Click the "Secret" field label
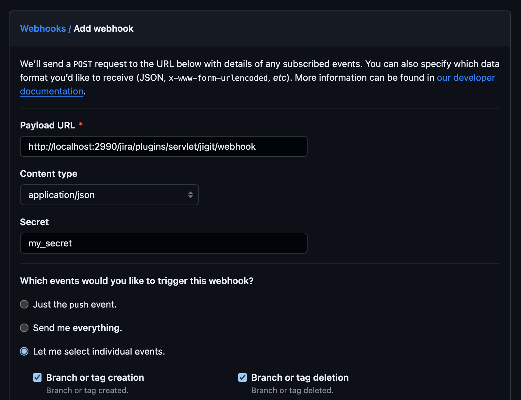The height and width of the screenshot is (400, 521). [34, 222]
